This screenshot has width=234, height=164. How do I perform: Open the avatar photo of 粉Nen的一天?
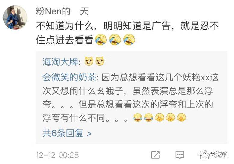(15, 17)
